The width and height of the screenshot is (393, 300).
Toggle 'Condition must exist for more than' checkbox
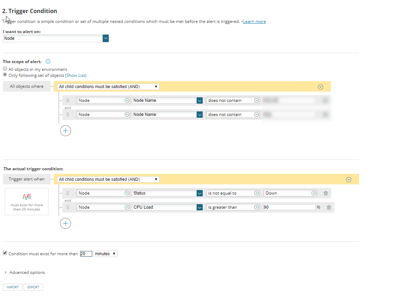[x=5, y=253]
